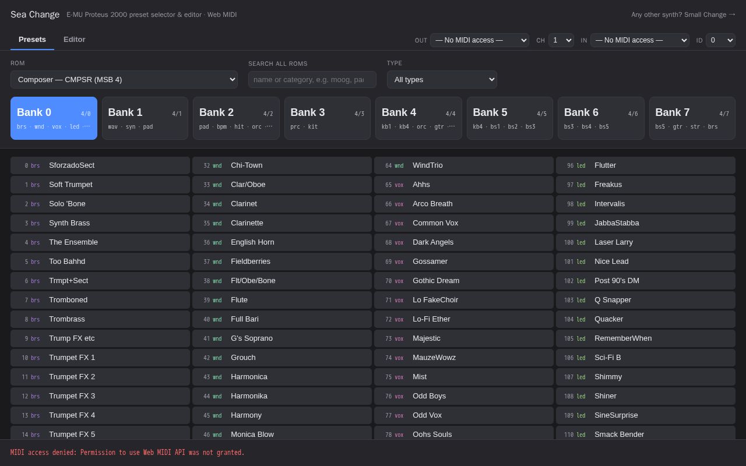Pick the Flutter preset

tap(646, 165)
